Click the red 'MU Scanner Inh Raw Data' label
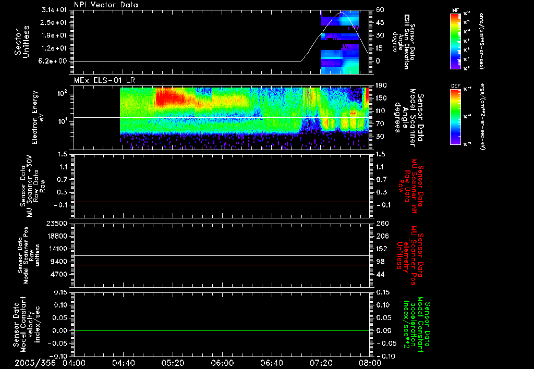The image size is (534, 369). (411, 186)
